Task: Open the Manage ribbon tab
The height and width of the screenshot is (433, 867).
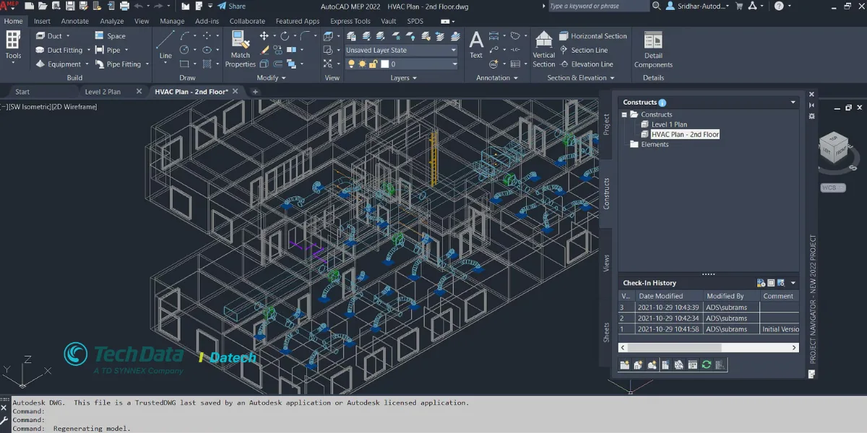Action: pos(172,21)
